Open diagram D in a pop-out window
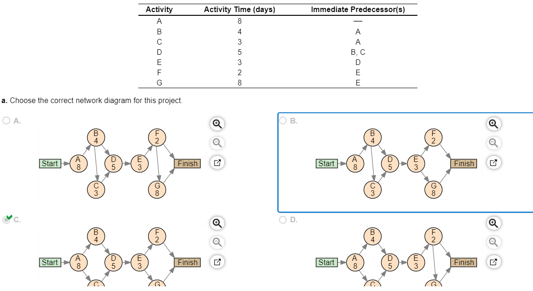The image size is (533, 291). pyautogui.click(x=494, y=262)
